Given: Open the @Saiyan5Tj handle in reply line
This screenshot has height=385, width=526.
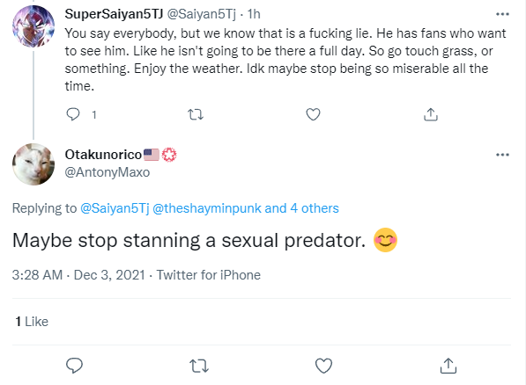Looking at the screenshot, I should pyautogui.click(x=115, y=208).
